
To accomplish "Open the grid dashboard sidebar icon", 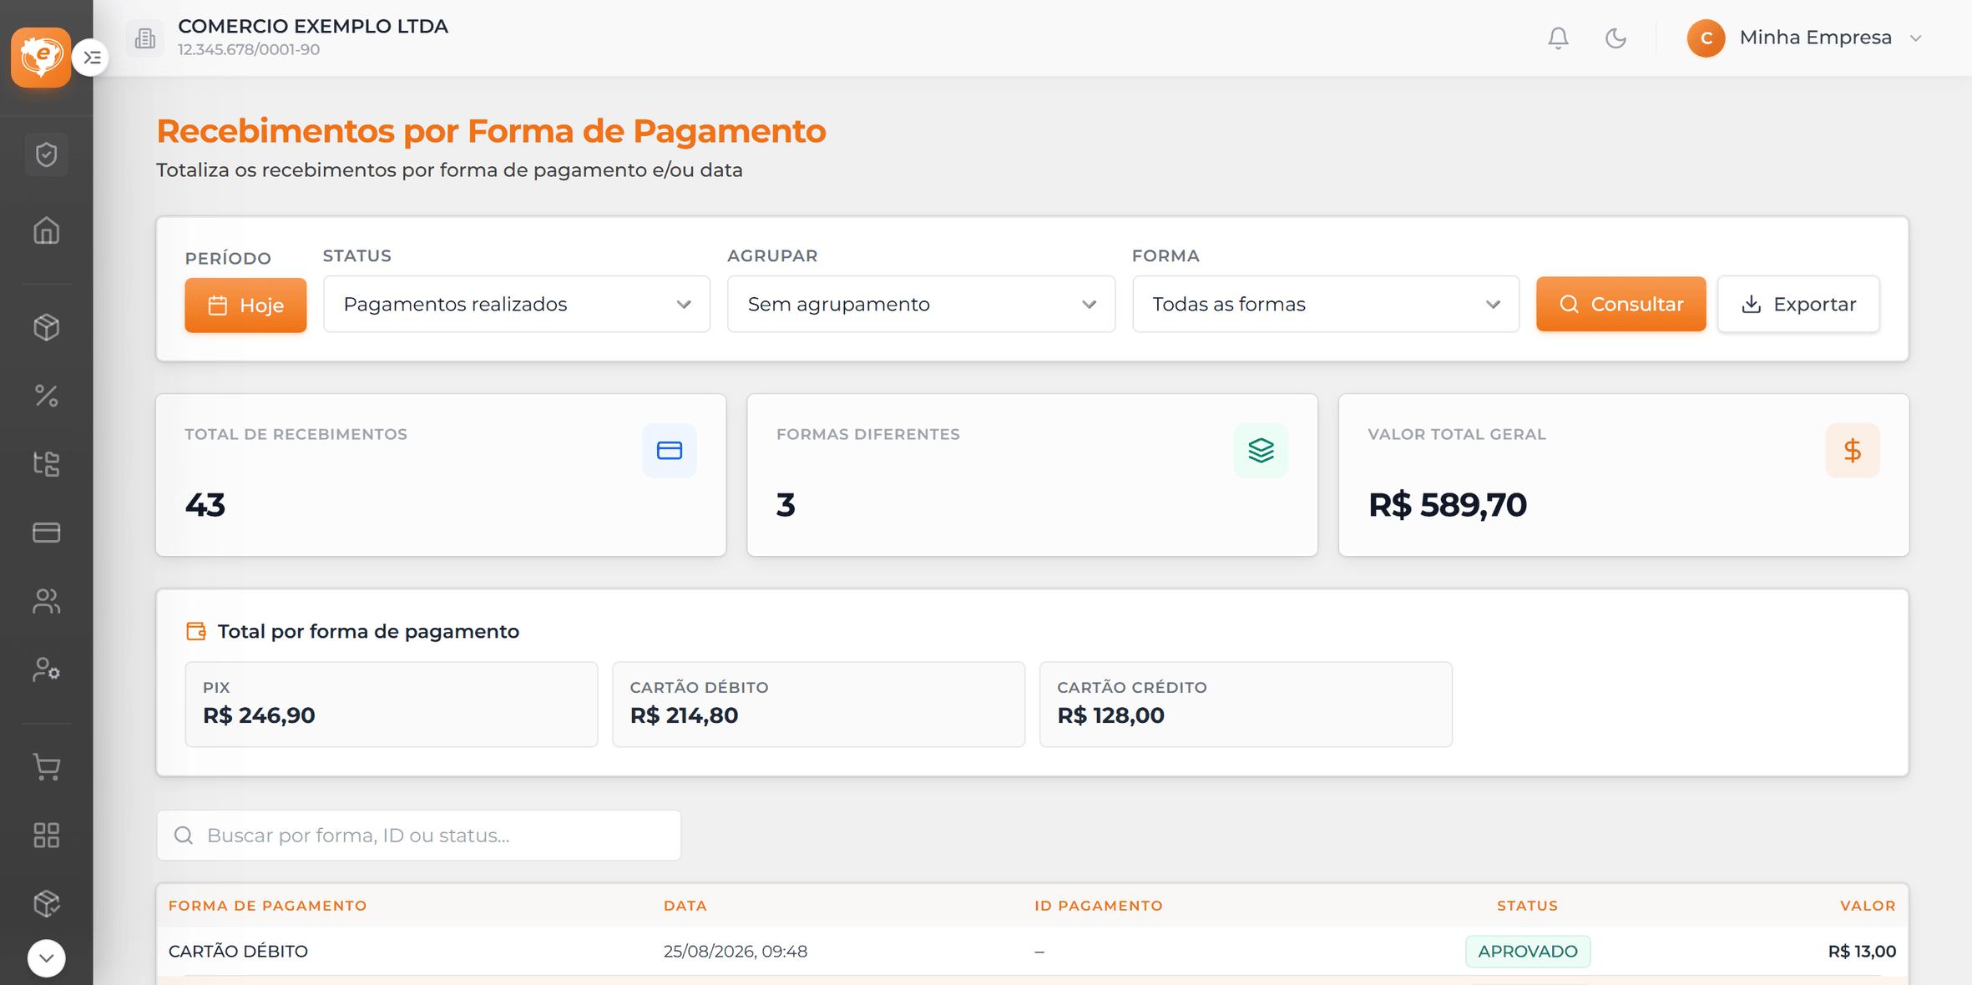I will point(47,835).
